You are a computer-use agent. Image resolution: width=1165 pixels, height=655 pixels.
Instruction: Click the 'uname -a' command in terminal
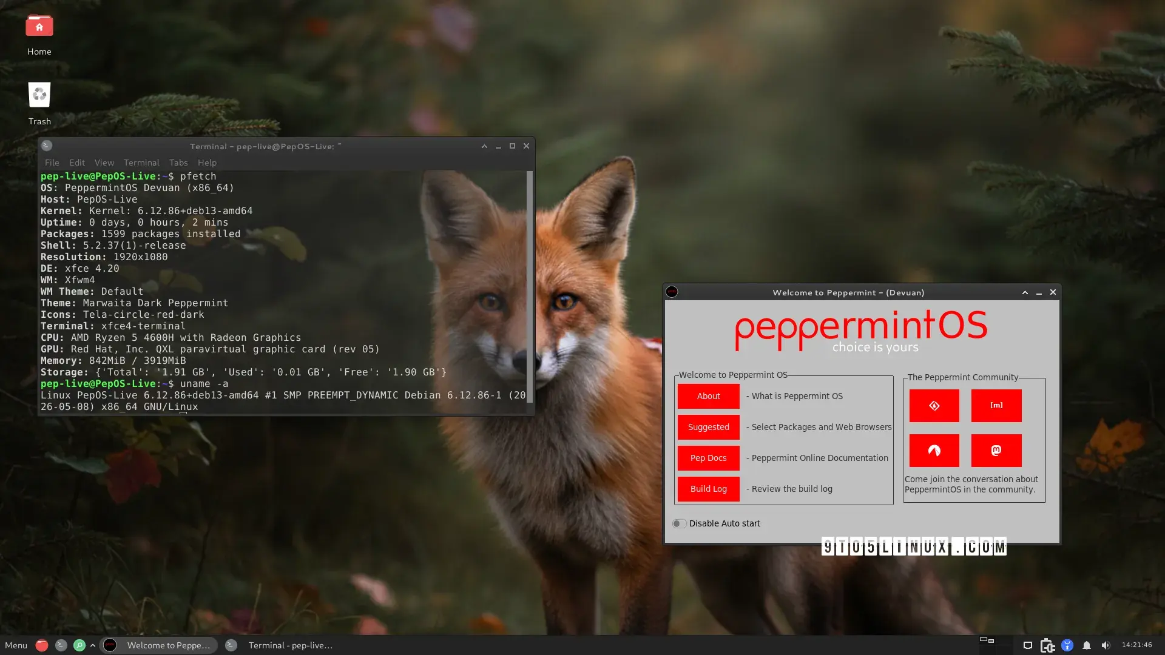coord(204,384)
